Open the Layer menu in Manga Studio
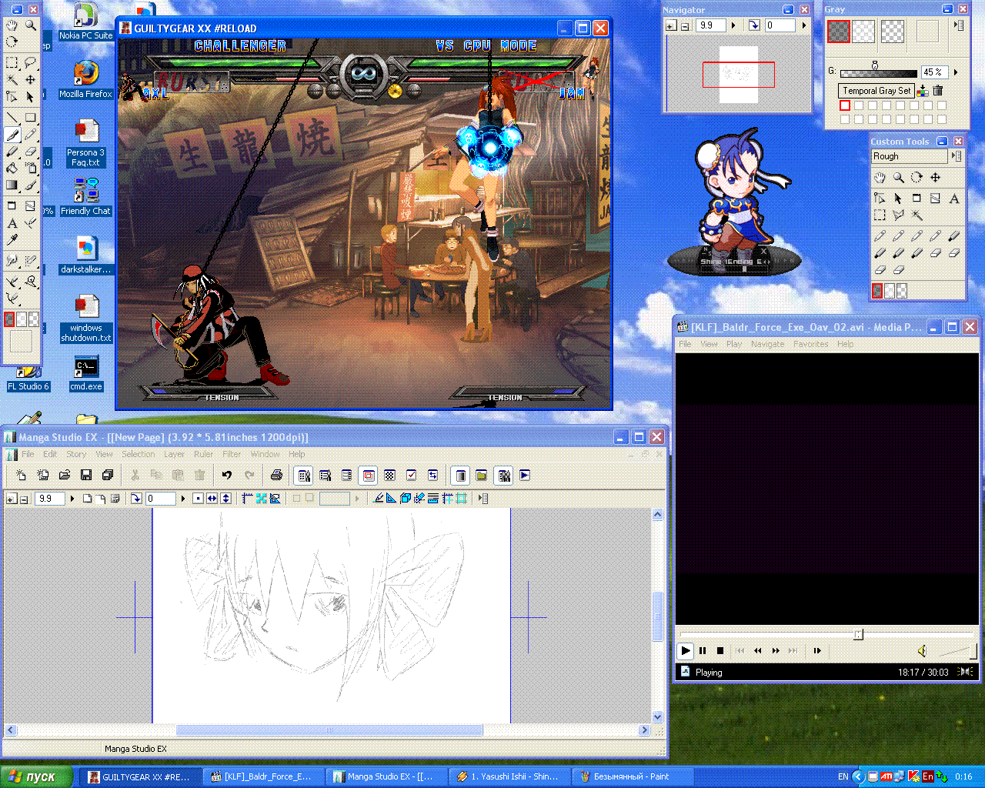This screenshot has height=788, width=985. 174,454
